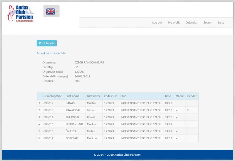Click Export as an excel file
235x161 pixels.
51,53
